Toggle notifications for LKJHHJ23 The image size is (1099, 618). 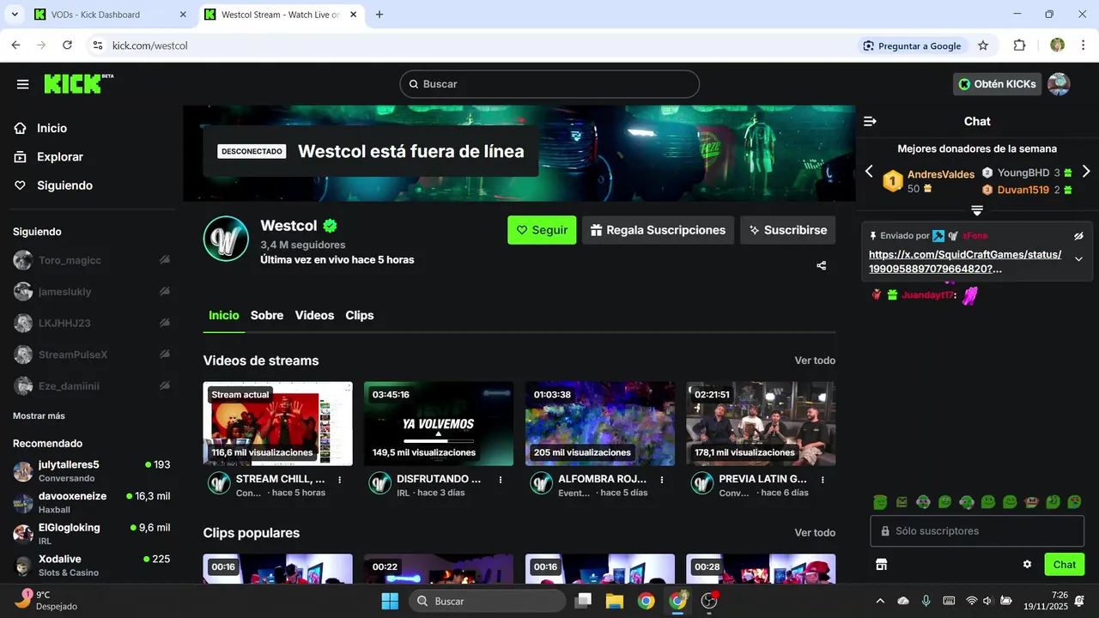(164, 323)
